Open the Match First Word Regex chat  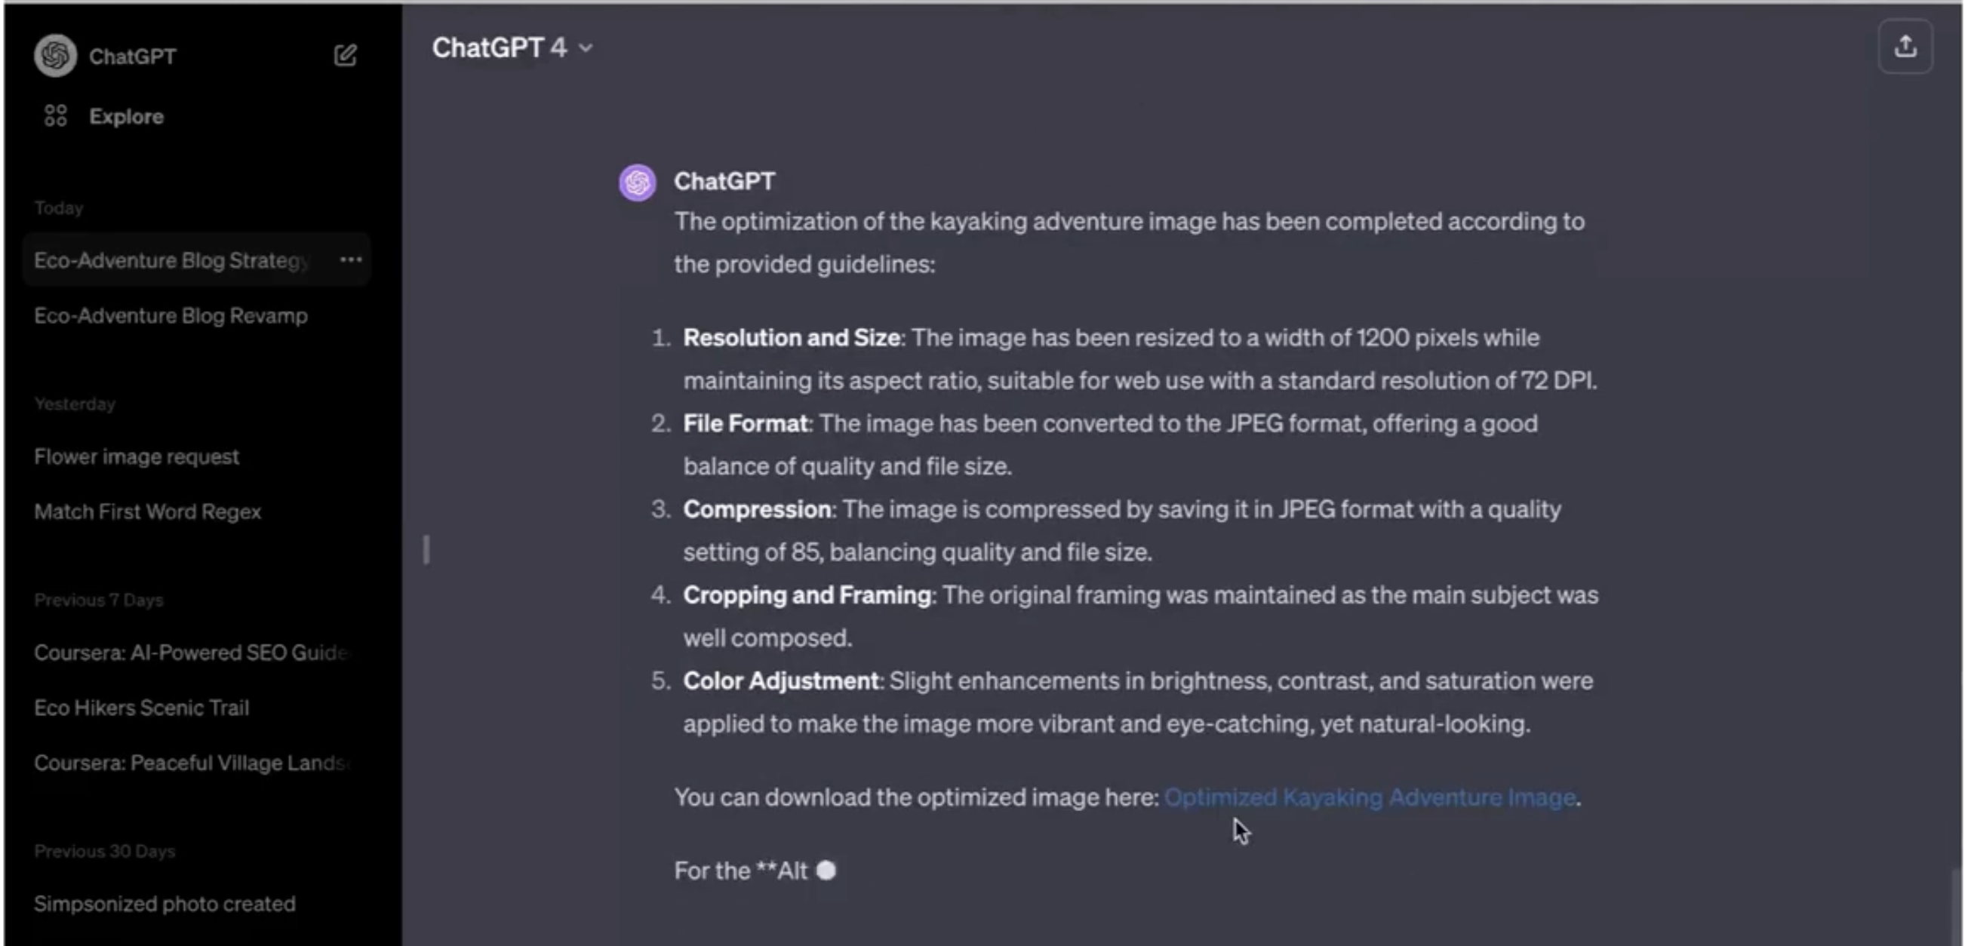tap(147, 511)
